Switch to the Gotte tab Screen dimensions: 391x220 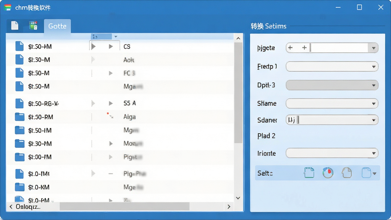click(57, 26)
